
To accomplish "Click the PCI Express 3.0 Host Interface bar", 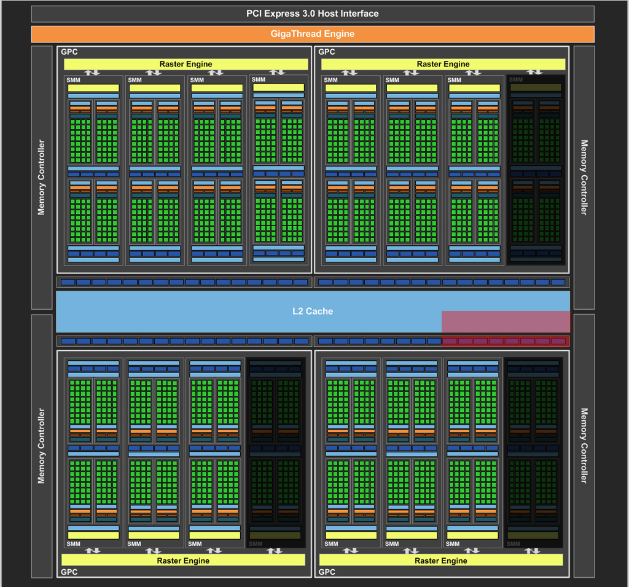I will [313, 14].
